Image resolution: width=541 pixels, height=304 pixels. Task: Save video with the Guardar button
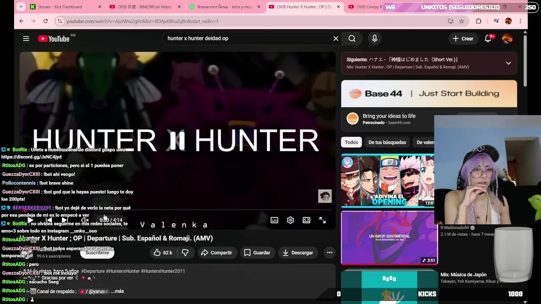pos(257,252)
